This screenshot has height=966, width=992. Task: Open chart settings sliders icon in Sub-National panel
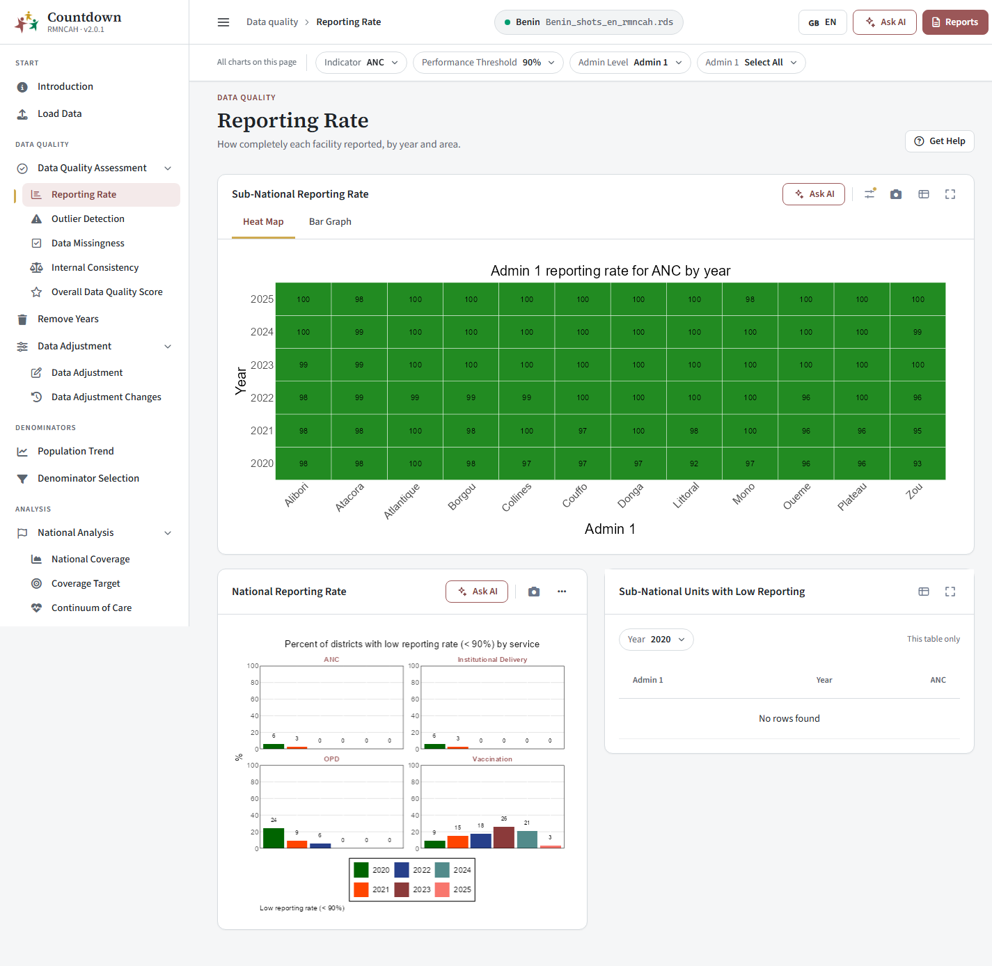point(869,194)
